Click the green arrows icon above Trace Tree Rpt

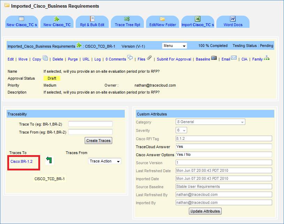pyautogui.click(x=127, y=19)
